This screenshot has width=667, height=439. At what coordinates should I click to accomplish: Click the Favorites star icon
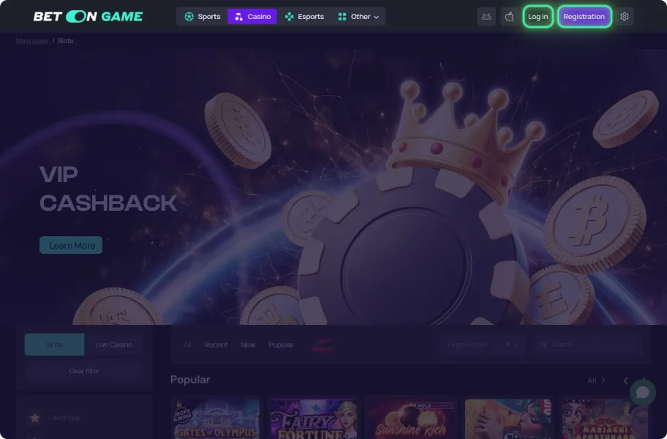coord(35,418)
